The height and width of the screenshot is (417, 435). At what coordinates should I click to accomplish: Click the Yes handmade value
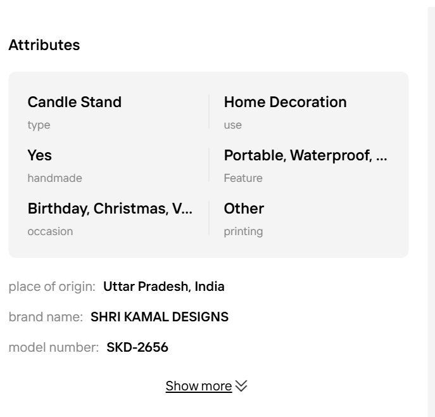(40, 155)
